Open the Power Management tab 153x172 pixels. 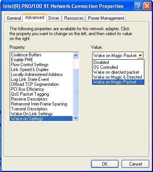coord(106,18)
